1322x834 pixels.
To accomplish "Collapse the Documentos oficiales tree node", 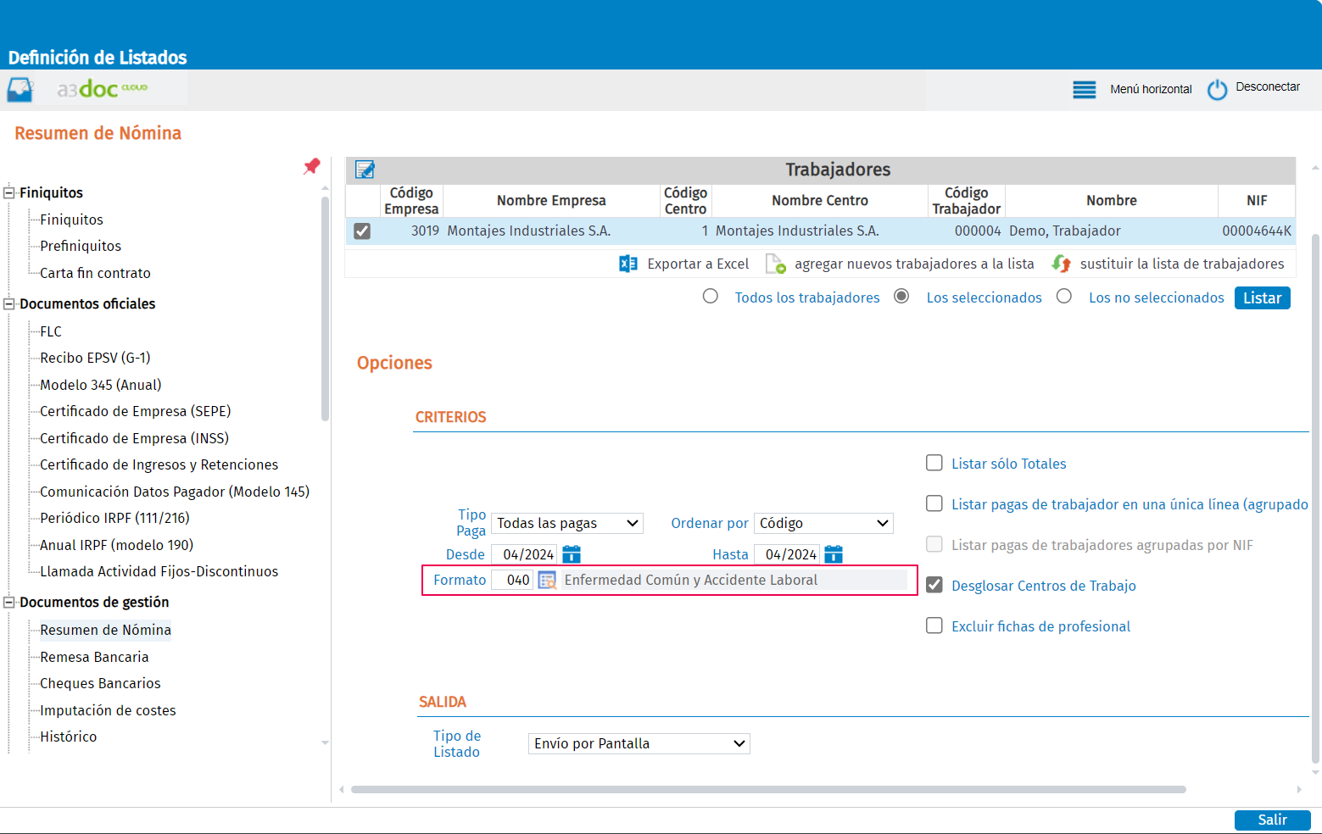I will (9, 303).
